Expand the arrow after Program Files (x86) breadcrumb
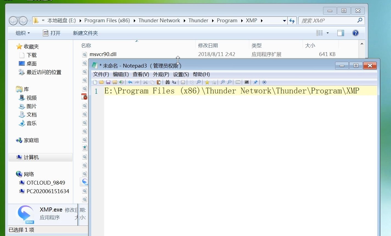 point(134,21)
